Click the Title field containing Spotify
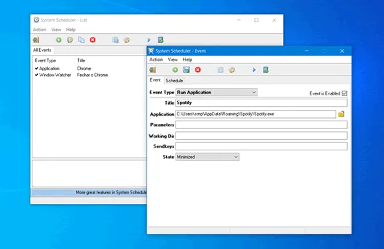Image resolution: width=384 pixels, height=249 pixels. click(262, 103)
